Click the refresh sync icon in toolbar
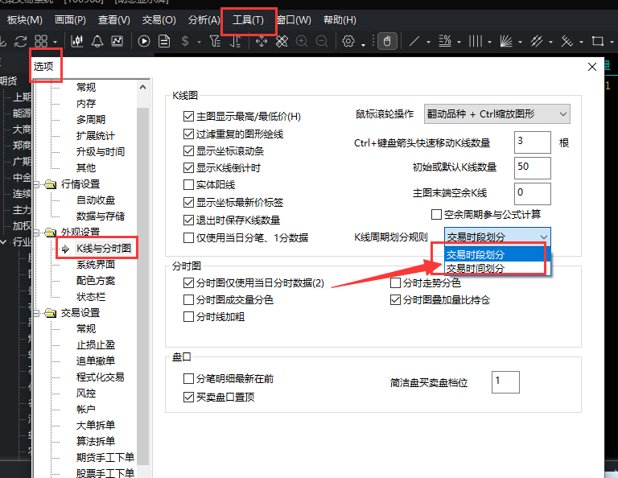The image size is (618, 478). pyautogui.click(x=20, y=41)
